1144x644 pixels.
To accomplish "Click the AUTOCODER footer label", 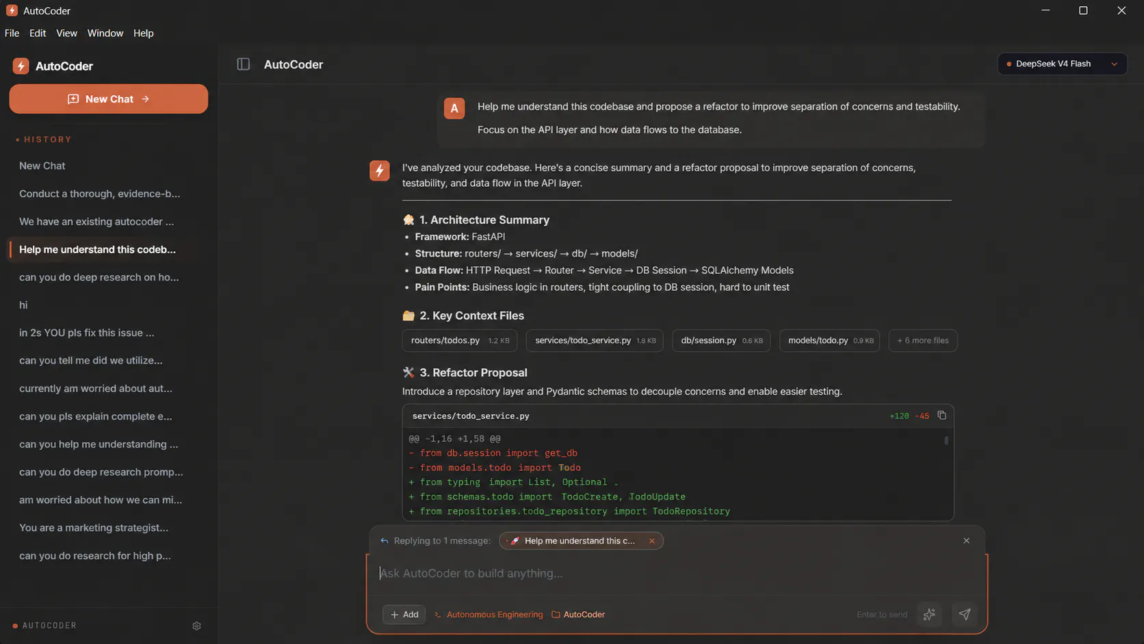I will click(49, 626).
